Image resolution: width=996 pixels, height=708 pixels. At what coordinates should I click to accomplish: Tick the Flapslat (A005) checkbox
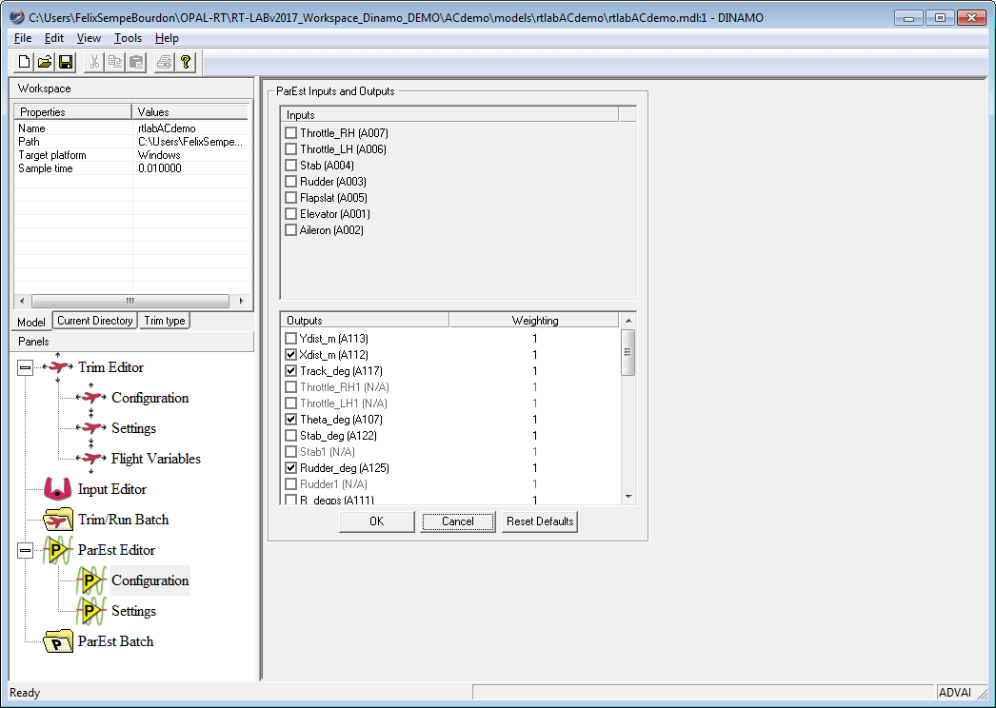(291, 198)
